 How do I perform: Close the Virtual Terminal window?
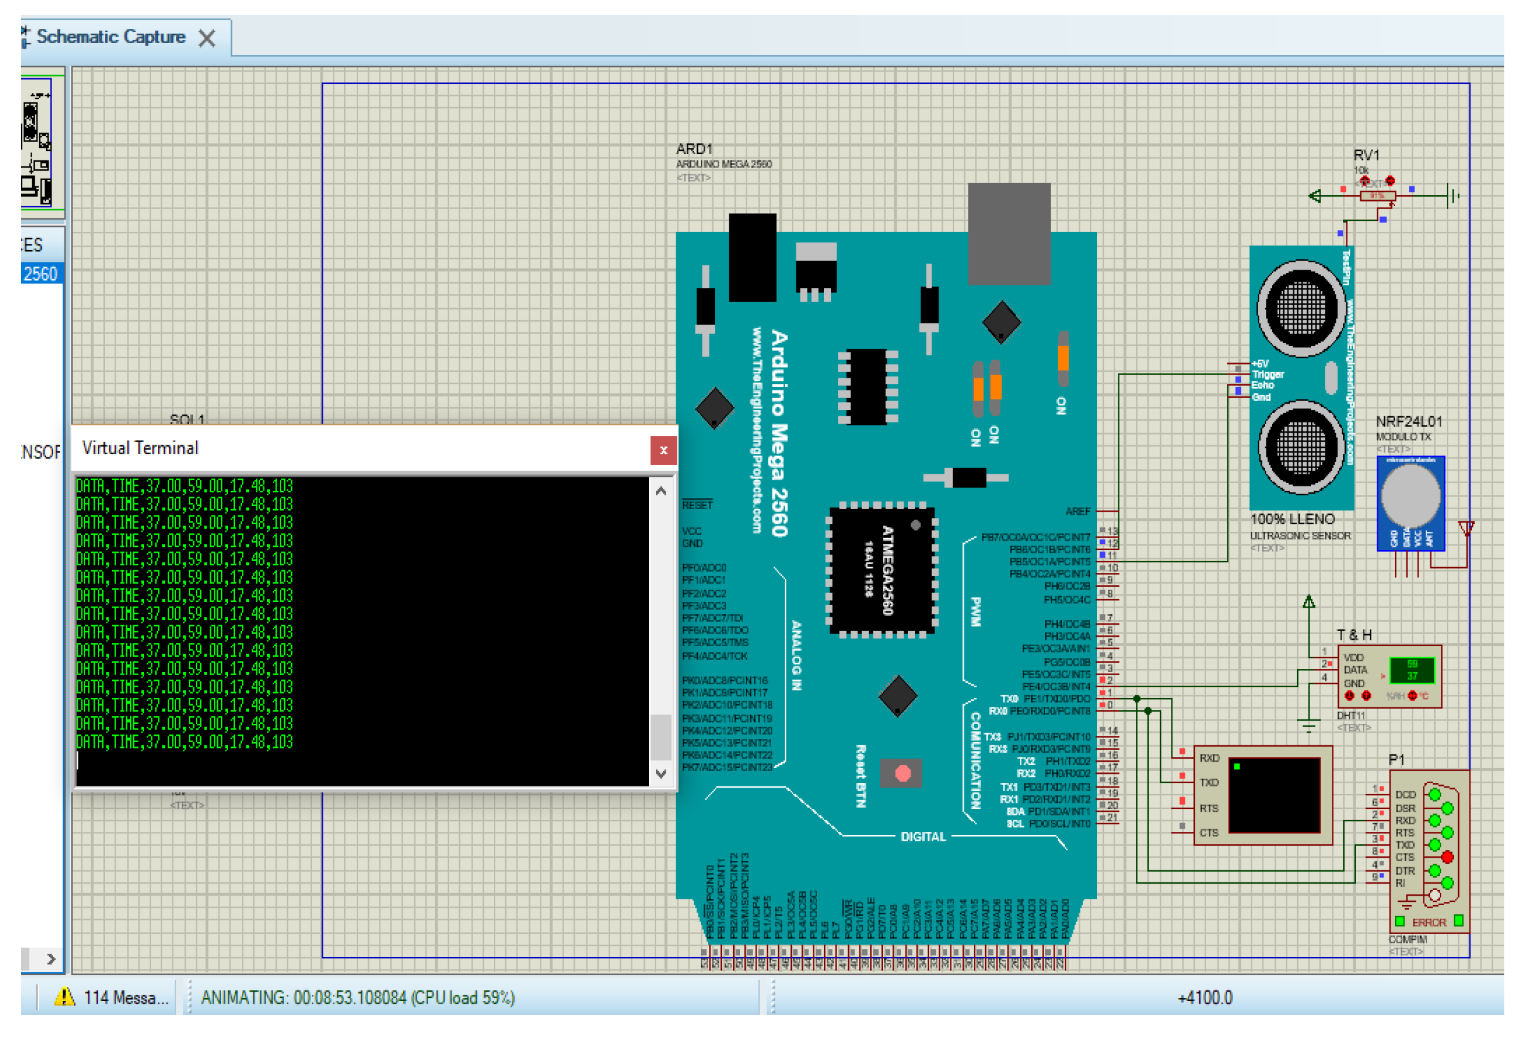coord(663,450)
